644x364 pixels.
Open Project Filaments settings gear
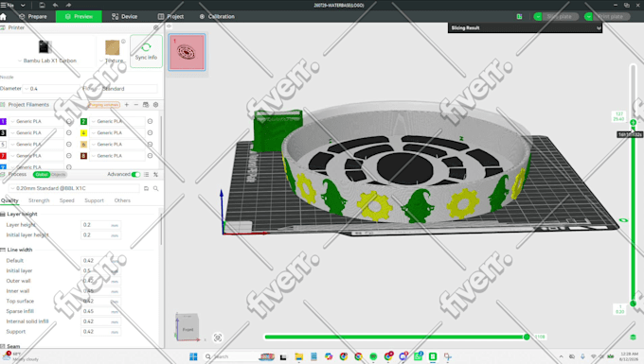tap(155, 105)
